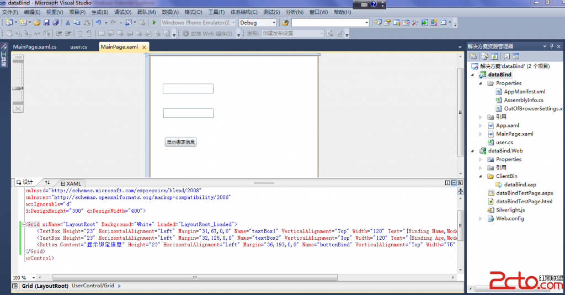Image resolution: width=565 pixels, height=295 pixels.
Task: Click Properties icon in Solution Explorer toolbar
Action: pos(473,56)
